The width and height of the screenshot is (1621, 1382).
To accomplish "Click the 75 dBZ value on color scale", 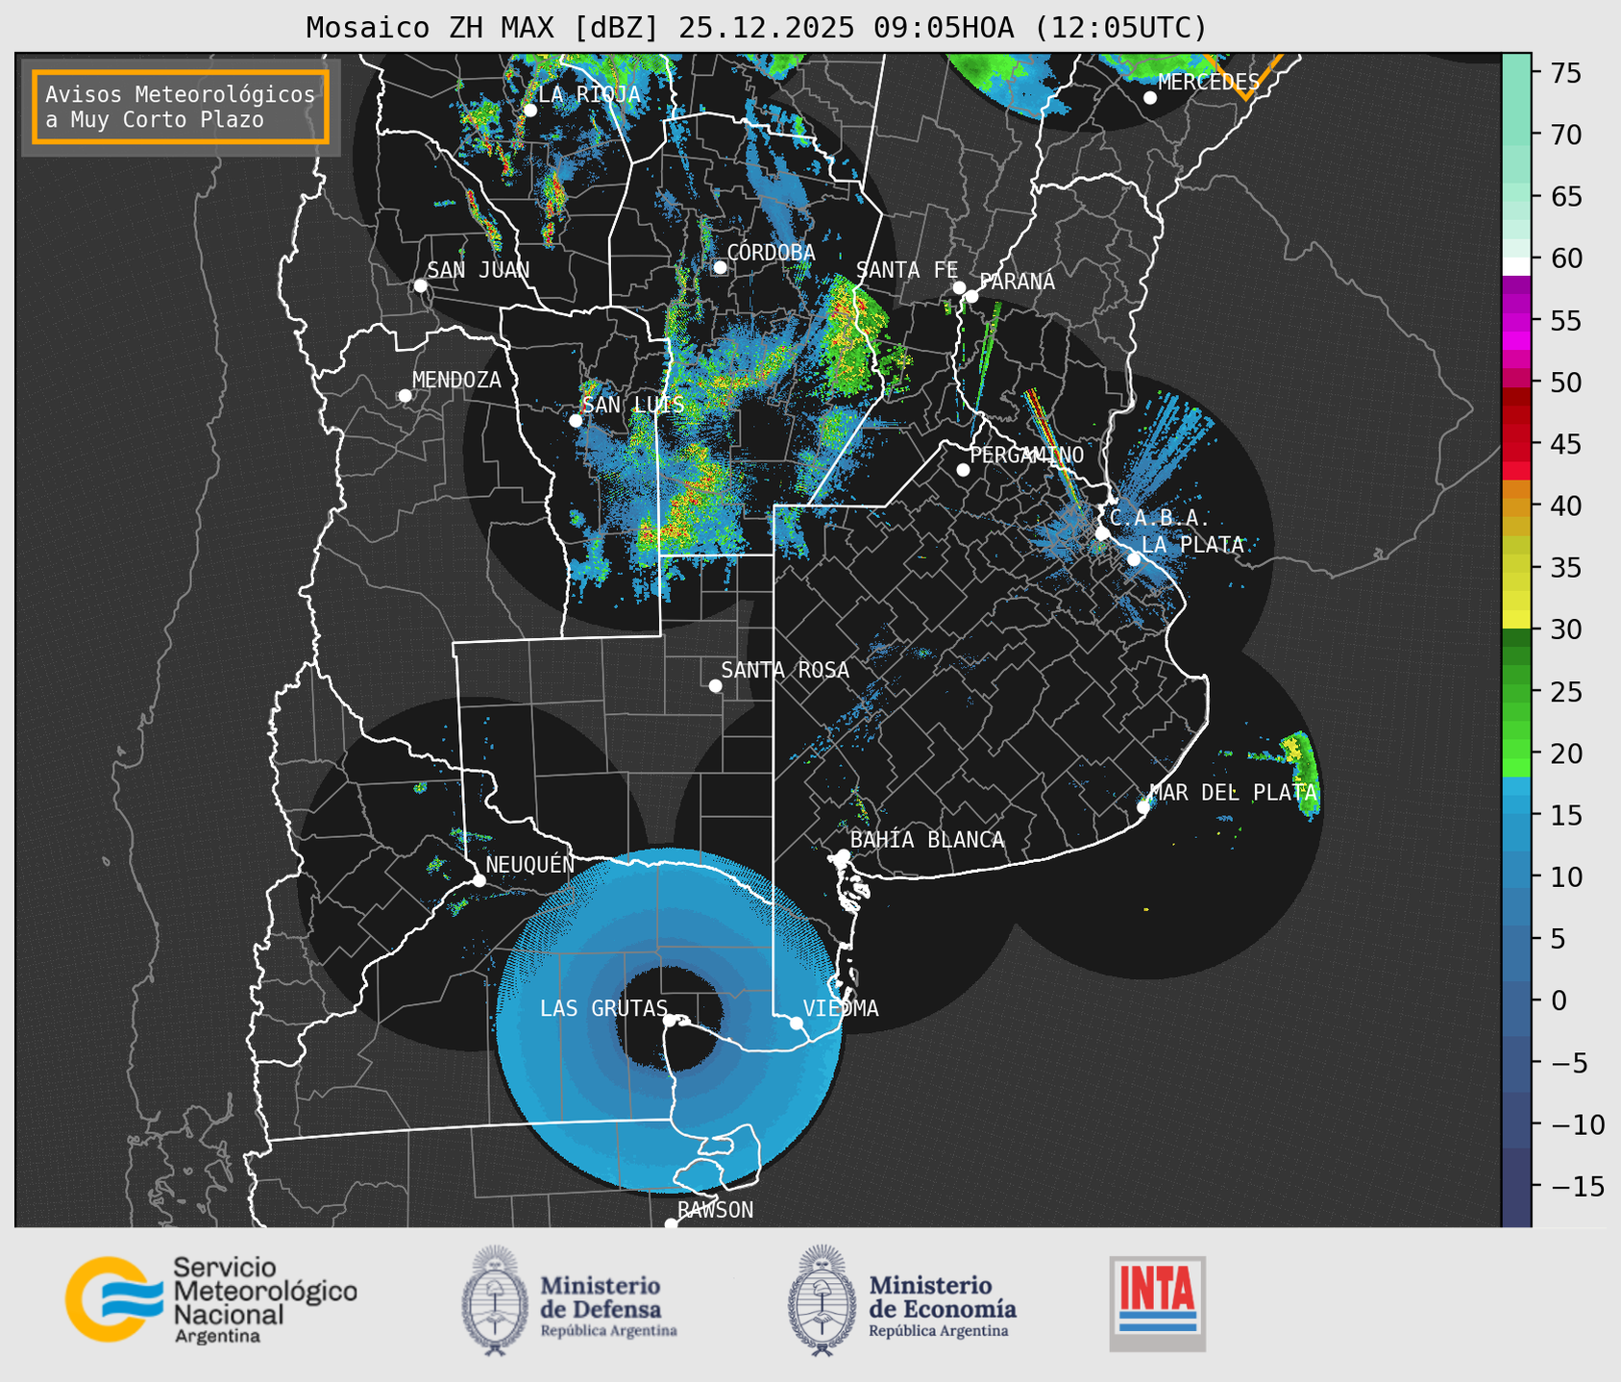I will coord(1565,73).
